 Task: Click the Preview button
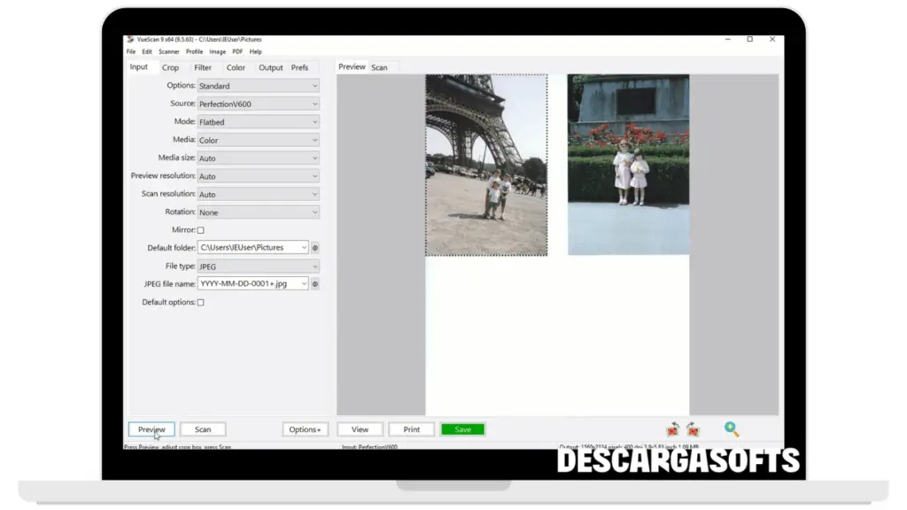[151, 429]
